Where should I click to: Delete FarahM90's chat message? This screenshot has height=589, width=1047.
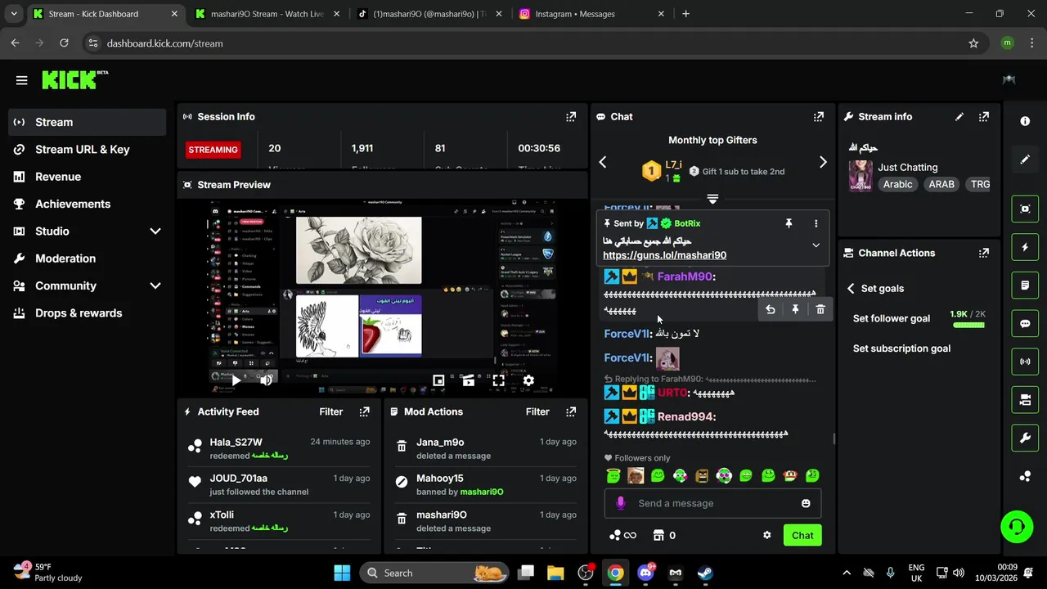[x=820, y=309]
